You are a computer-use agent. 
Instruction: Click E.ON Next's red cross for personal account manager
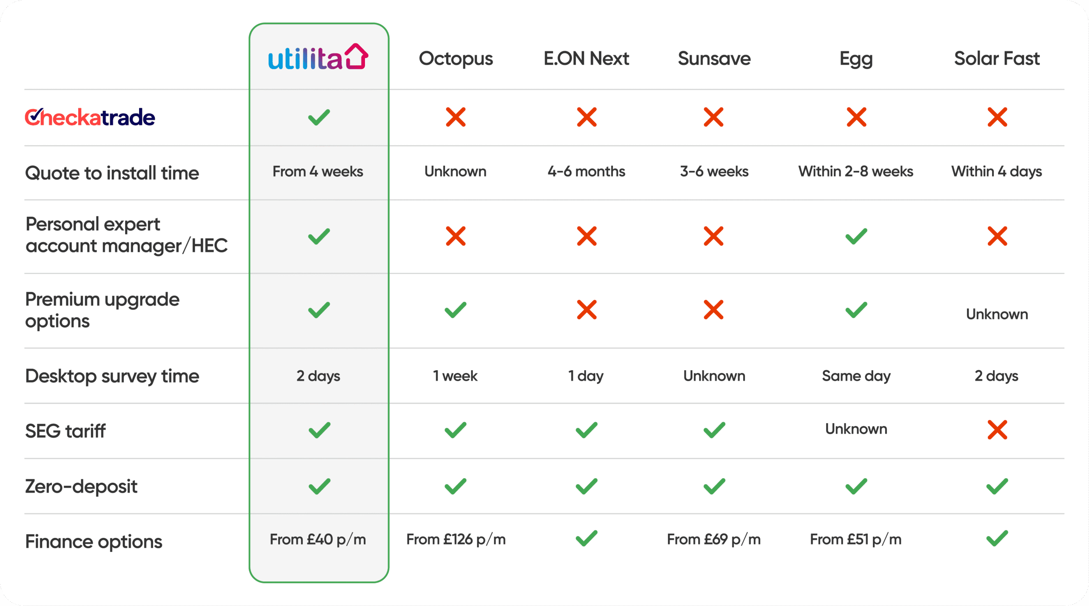pos(587,236)
